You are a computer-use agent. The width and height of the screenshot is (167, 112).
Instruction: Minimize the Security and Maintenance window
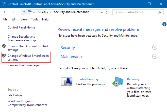point(138,4)
